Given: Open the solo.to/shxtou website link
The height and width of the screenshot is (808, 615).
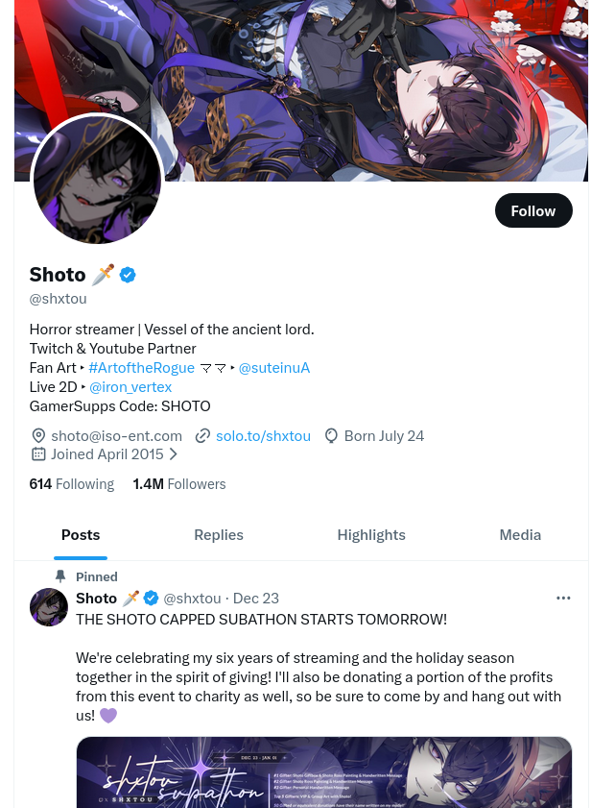Looking at the screenshot, I should [263, 435].
